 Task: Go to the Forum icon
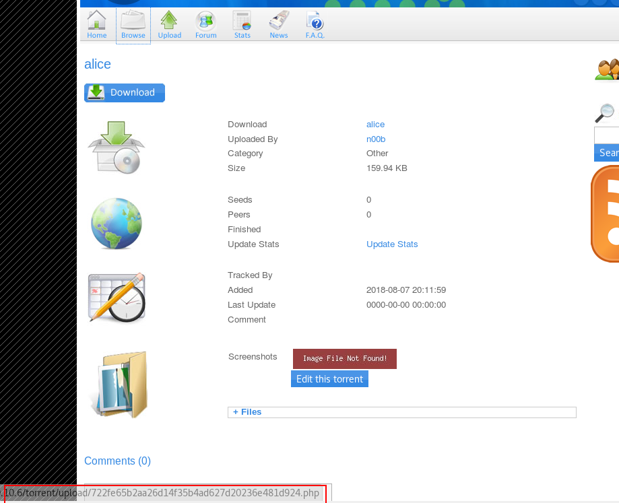(205, 24)
